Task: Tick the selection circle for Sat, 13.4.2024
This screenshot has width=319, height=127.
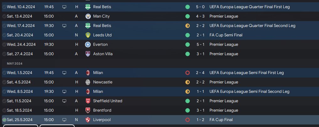Action: tap(4, 16)
